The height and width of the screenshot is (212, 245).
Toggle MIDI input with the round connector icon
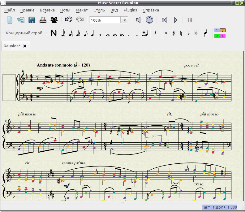[x=149, y=20]
